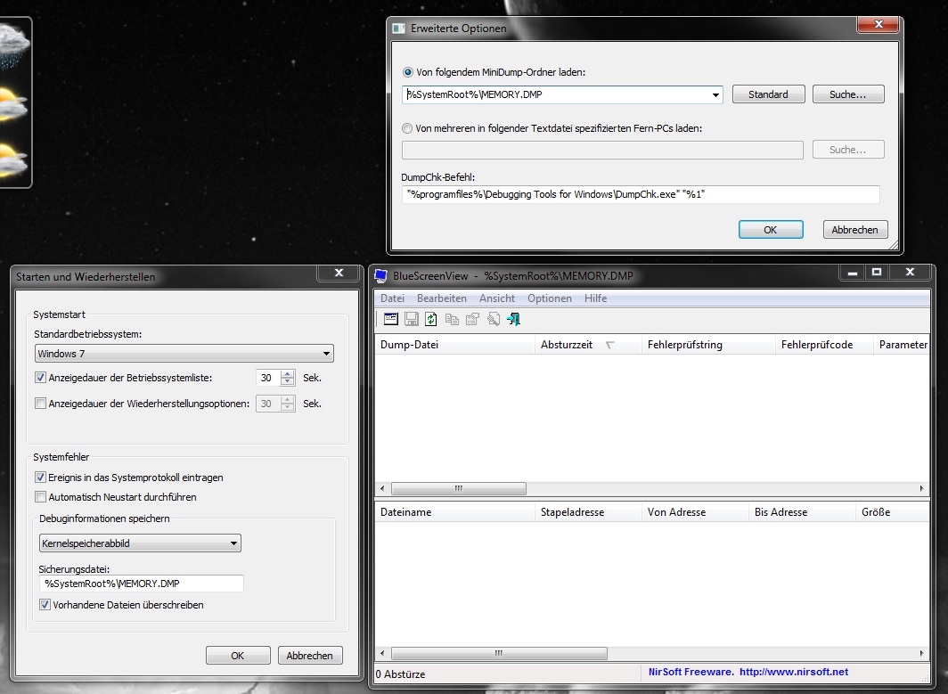Open the MiniDump folder path dropdown arrow
Viewport: 948px width, 694px height.
pyautogui.click(x=716, y=94)
